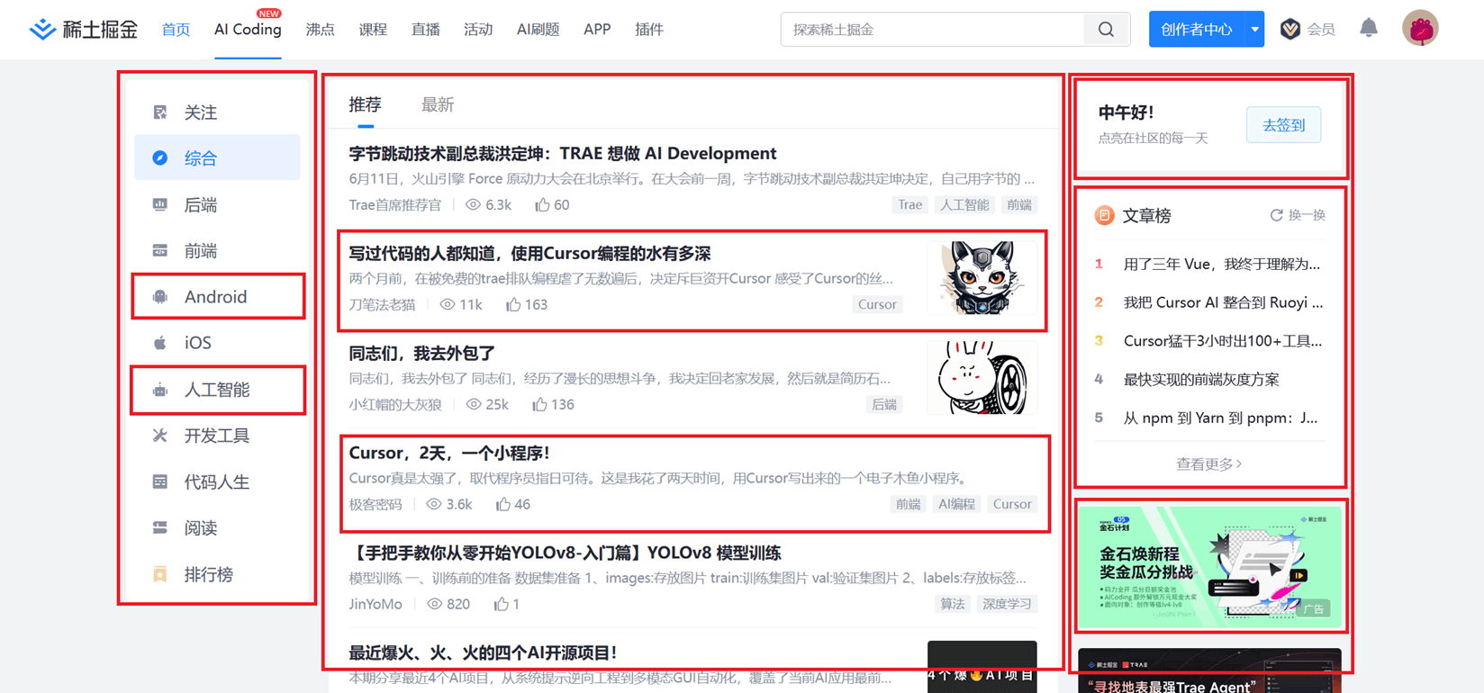This screenshot has height=693, width=1484.
Task: Click the Trae tag on first article
Action: coord(909,205)
